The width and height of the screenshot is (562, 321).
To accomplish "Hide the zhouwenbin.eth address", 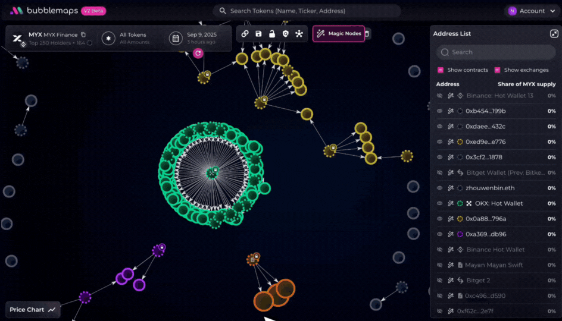I will coord(439,188).
